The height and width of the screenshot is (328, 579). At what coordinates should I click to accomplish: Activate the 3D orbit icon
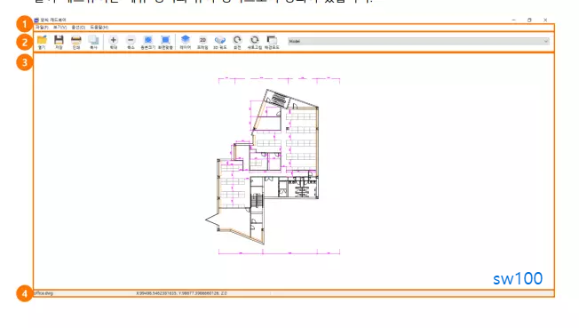[x=219, y=42]
